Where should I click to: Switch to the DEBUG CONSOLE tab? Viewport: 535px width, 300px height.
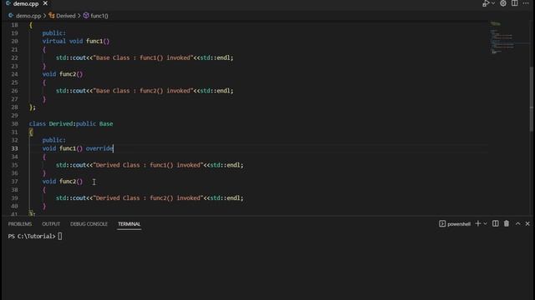[89, 224]
